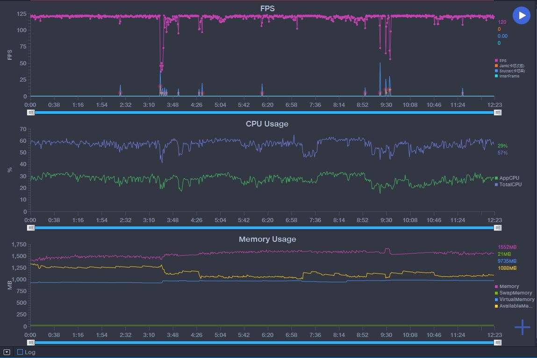Viewport: 537px width, 358px height.
Task: Click CPU Usage chart left range handle
Action: [x=31, y=228]
